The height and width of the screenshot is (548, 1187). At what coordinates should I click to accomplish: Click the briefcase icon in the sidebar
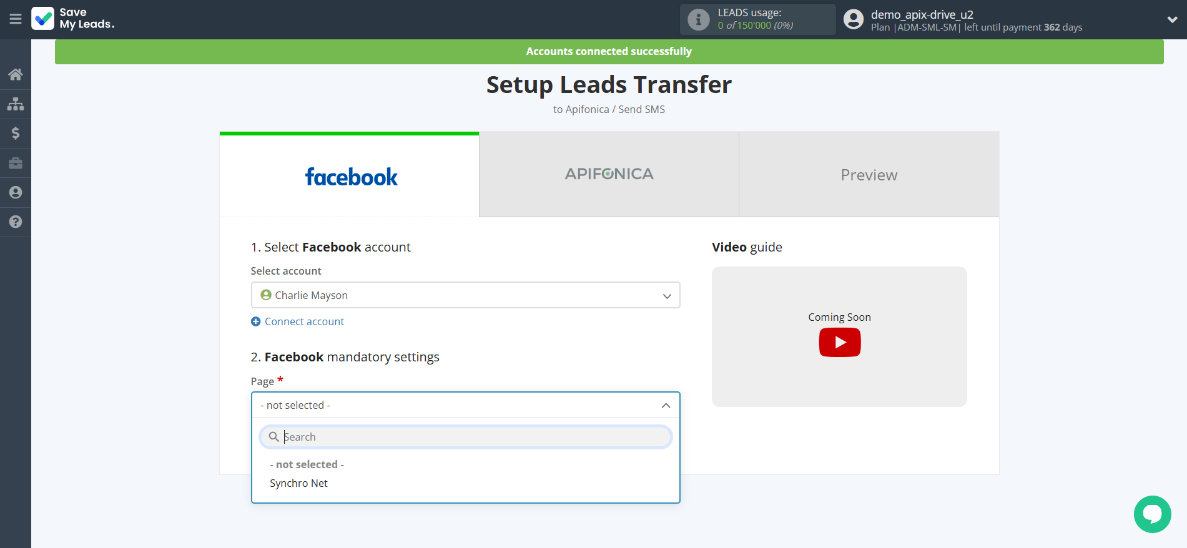click(x=16, y=163)
